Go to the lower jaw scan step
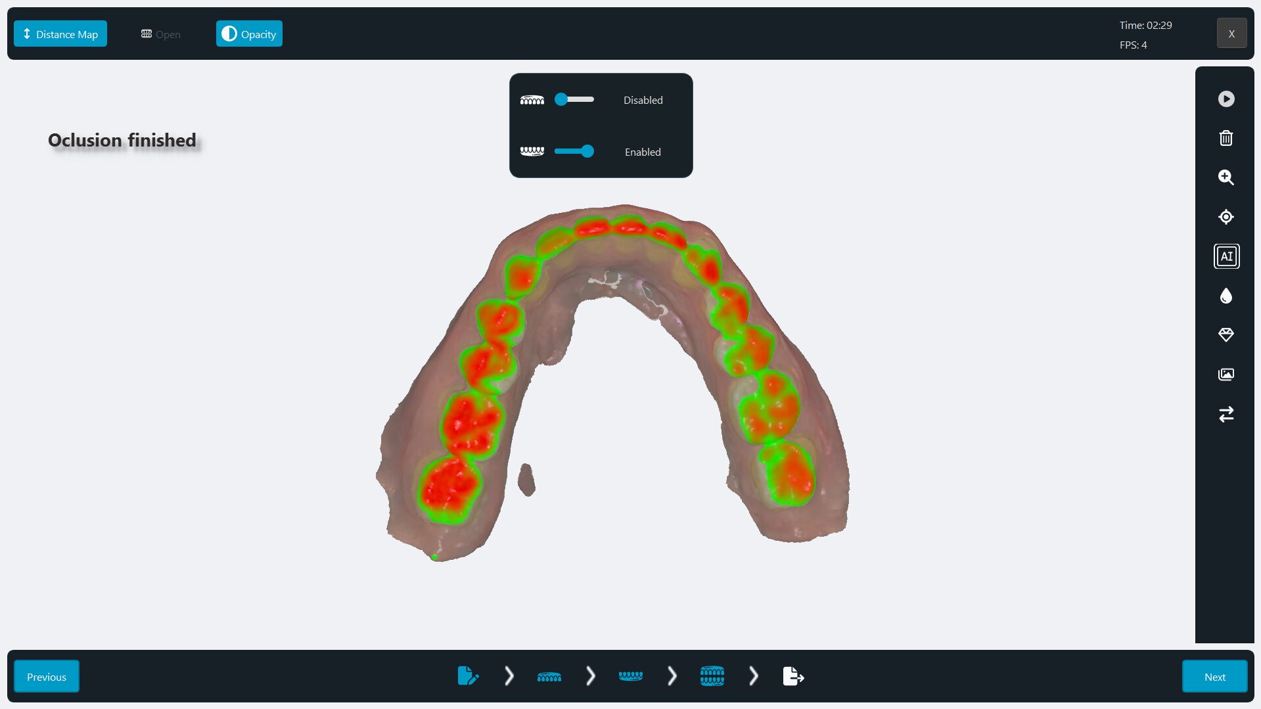1261x709 pixels. [x=630, y=676]
